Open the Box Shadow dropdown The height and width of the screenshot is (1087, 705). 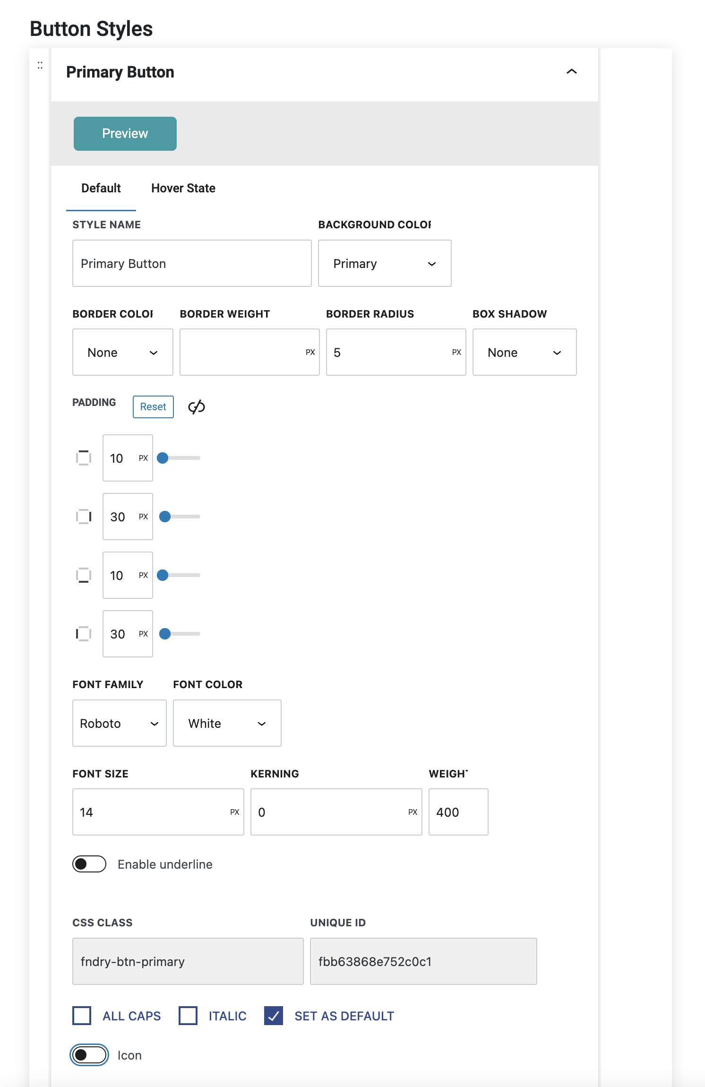pos(524,352)
